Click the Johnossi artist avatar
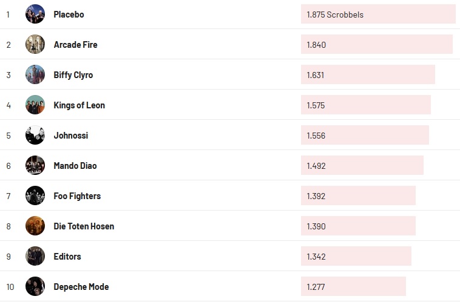This screenshot has width=460, height=302. point(35,135)
